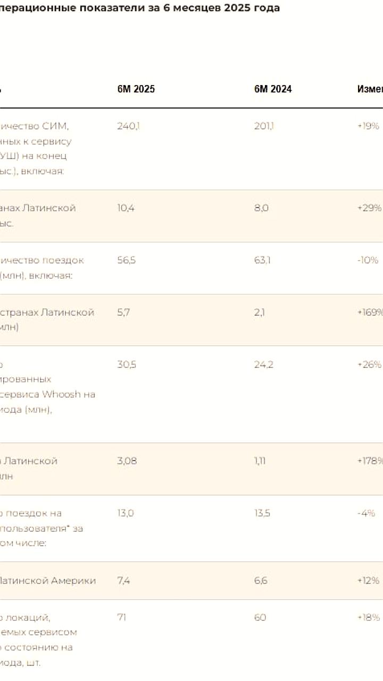Click the +18% locations change value
This screenshot has height=681, width=383.
368,617
